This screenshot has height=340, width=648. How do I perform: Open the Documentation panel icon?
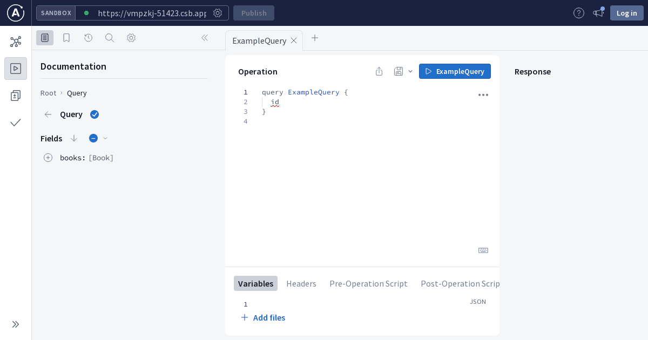45,38
